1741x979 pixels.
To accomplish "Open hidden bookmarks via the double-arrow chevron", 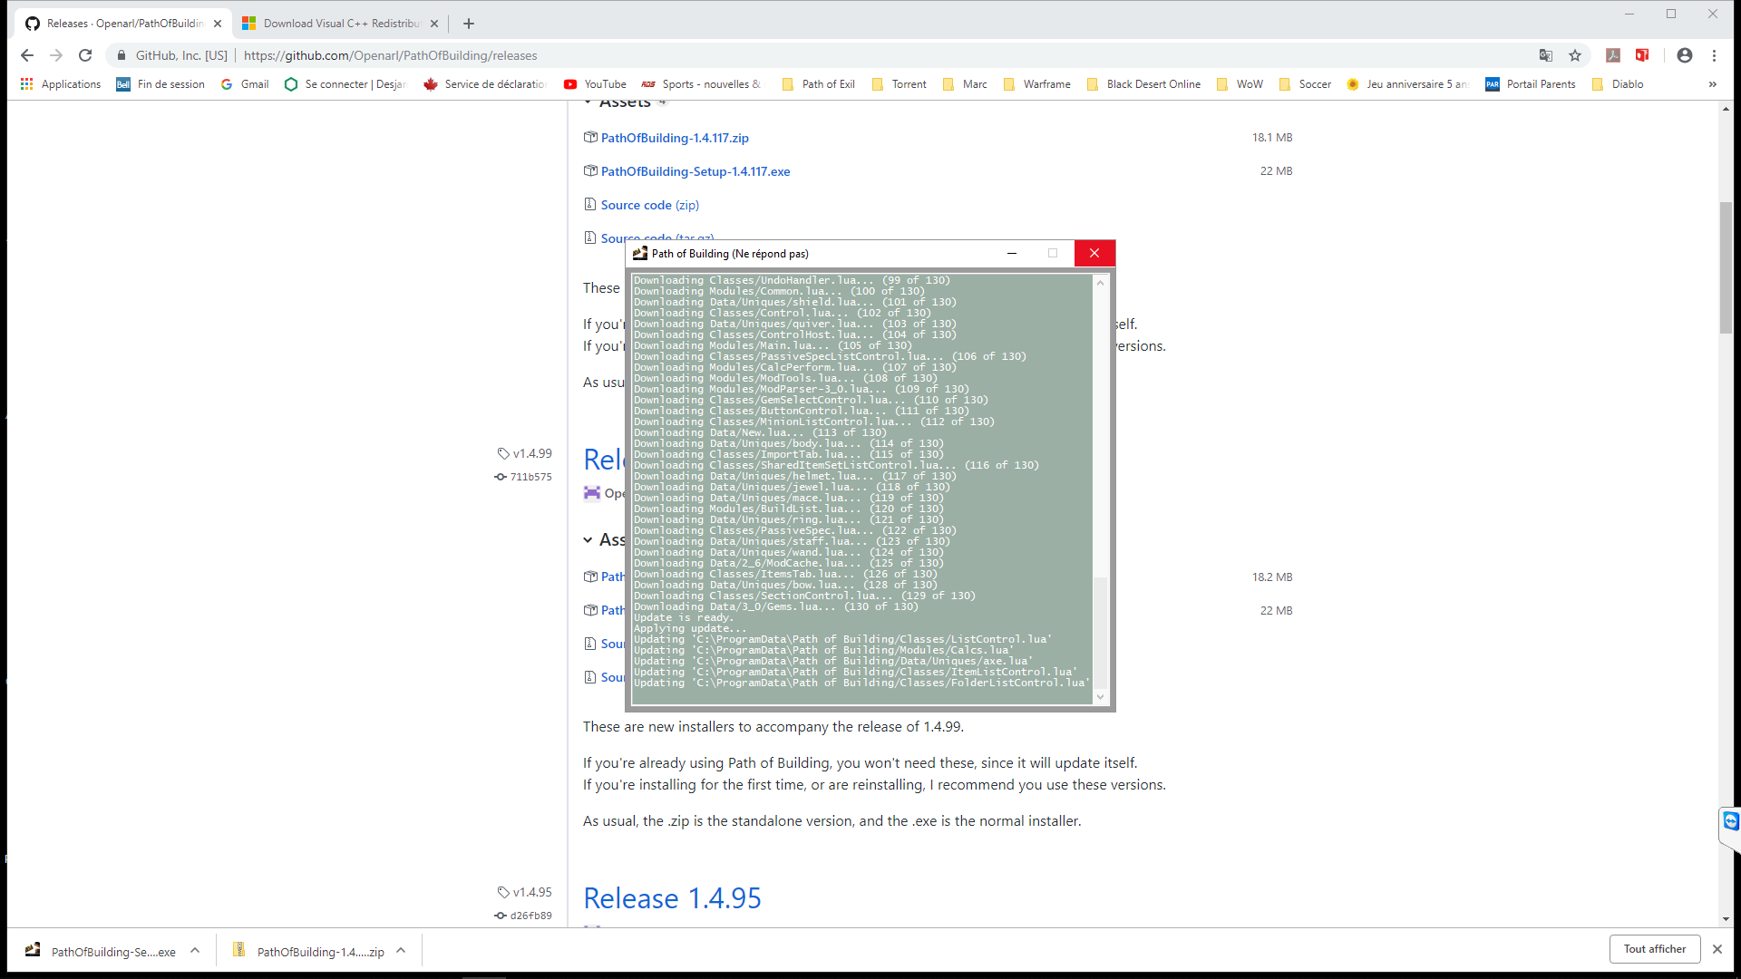I will click(1712, 84).
